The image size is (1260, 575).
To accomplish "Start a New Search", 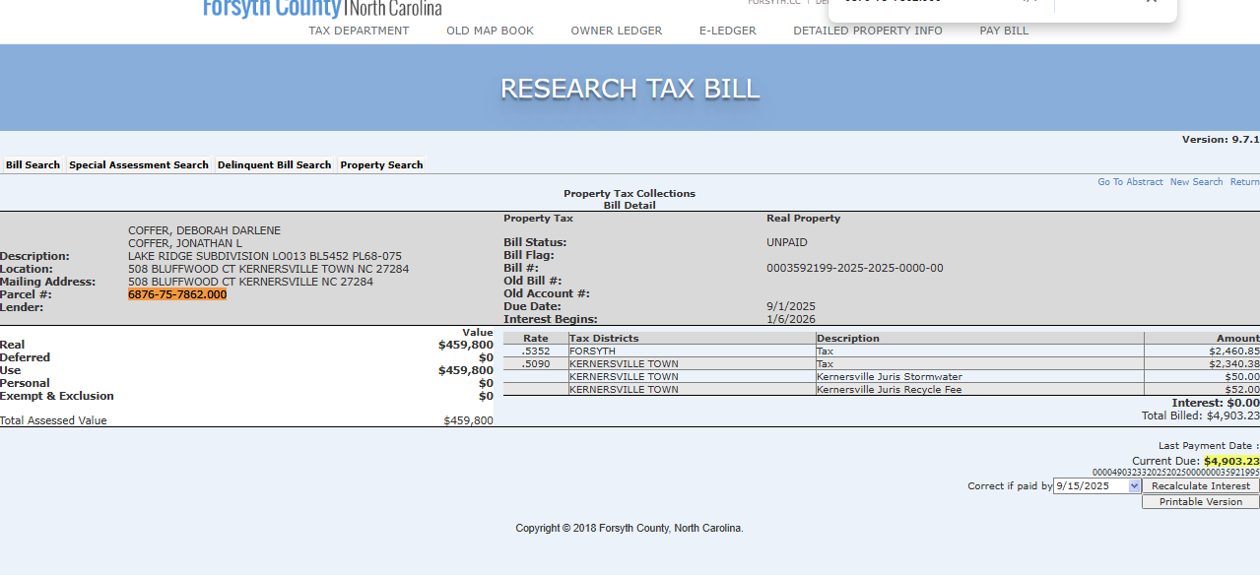I will [x=1196, y=182].
